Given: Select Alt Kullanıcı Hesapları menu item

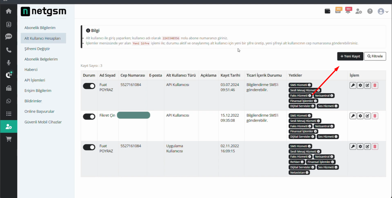Looking at the screenshot, I should [x=43, y=38].
